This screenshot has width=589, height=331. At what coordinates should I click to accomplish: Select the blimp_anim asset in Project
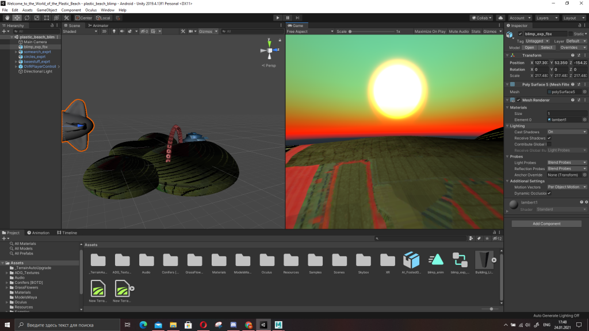tap(435, 263)
